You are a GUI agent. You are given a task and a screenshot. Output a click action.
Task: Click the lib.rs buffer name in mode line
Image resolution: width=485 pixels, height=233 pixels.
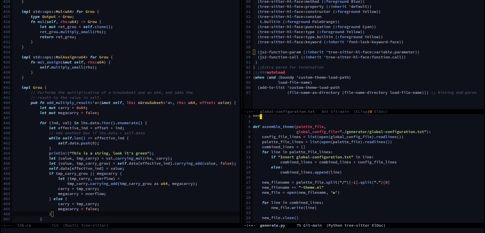(24, 225)
